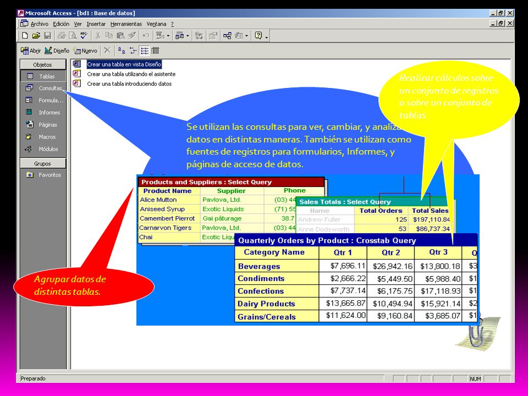Click 'Condiments' category row
The height and width of the screenshot is (396, 528).
coord(261,278)
